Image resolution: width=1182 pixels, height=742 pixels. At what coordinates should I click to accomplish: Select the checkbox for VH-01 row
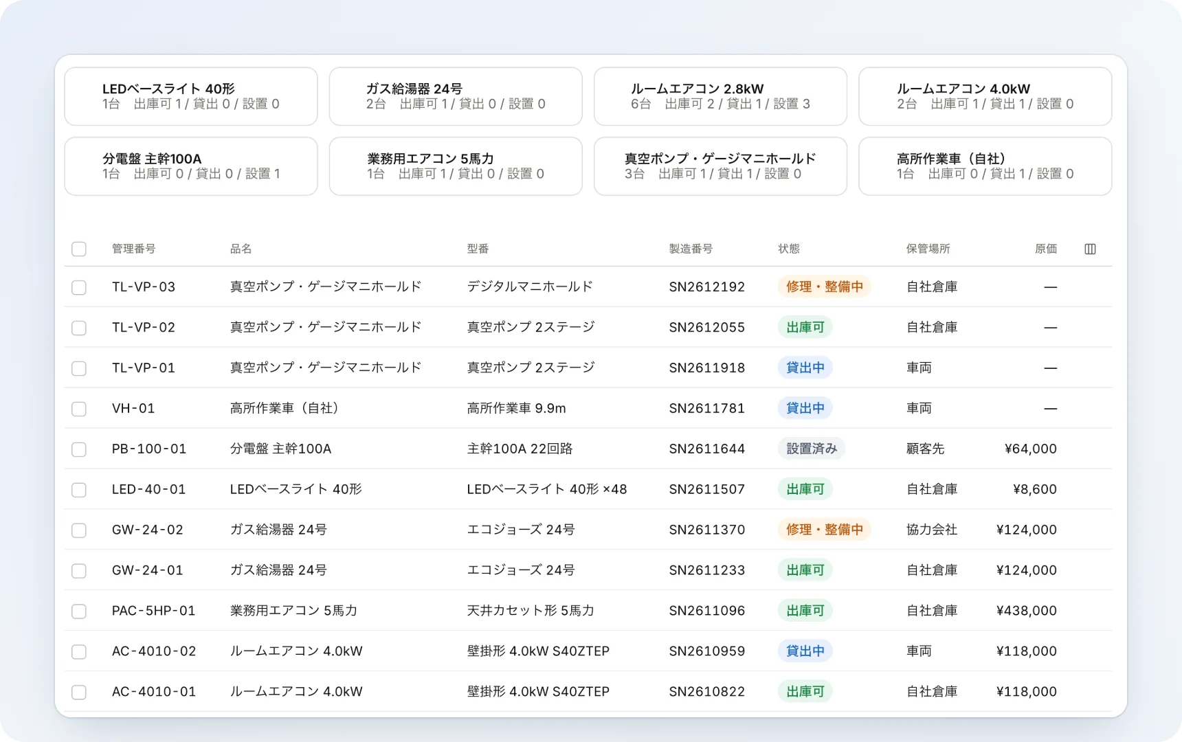pos(79,409)
